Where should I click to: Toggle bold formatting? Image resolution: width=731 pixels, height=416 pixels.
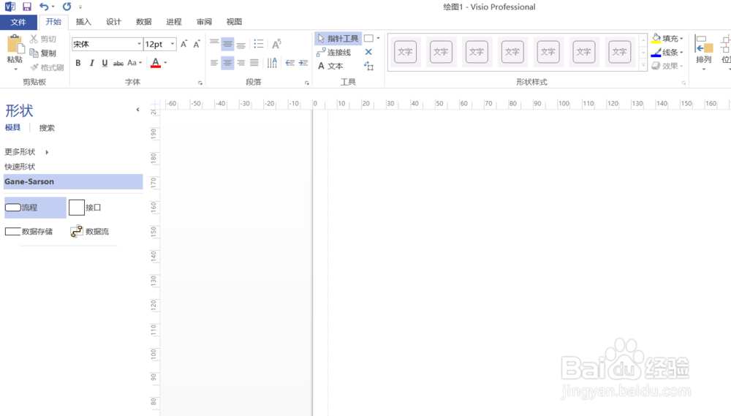tap(78, 63)
